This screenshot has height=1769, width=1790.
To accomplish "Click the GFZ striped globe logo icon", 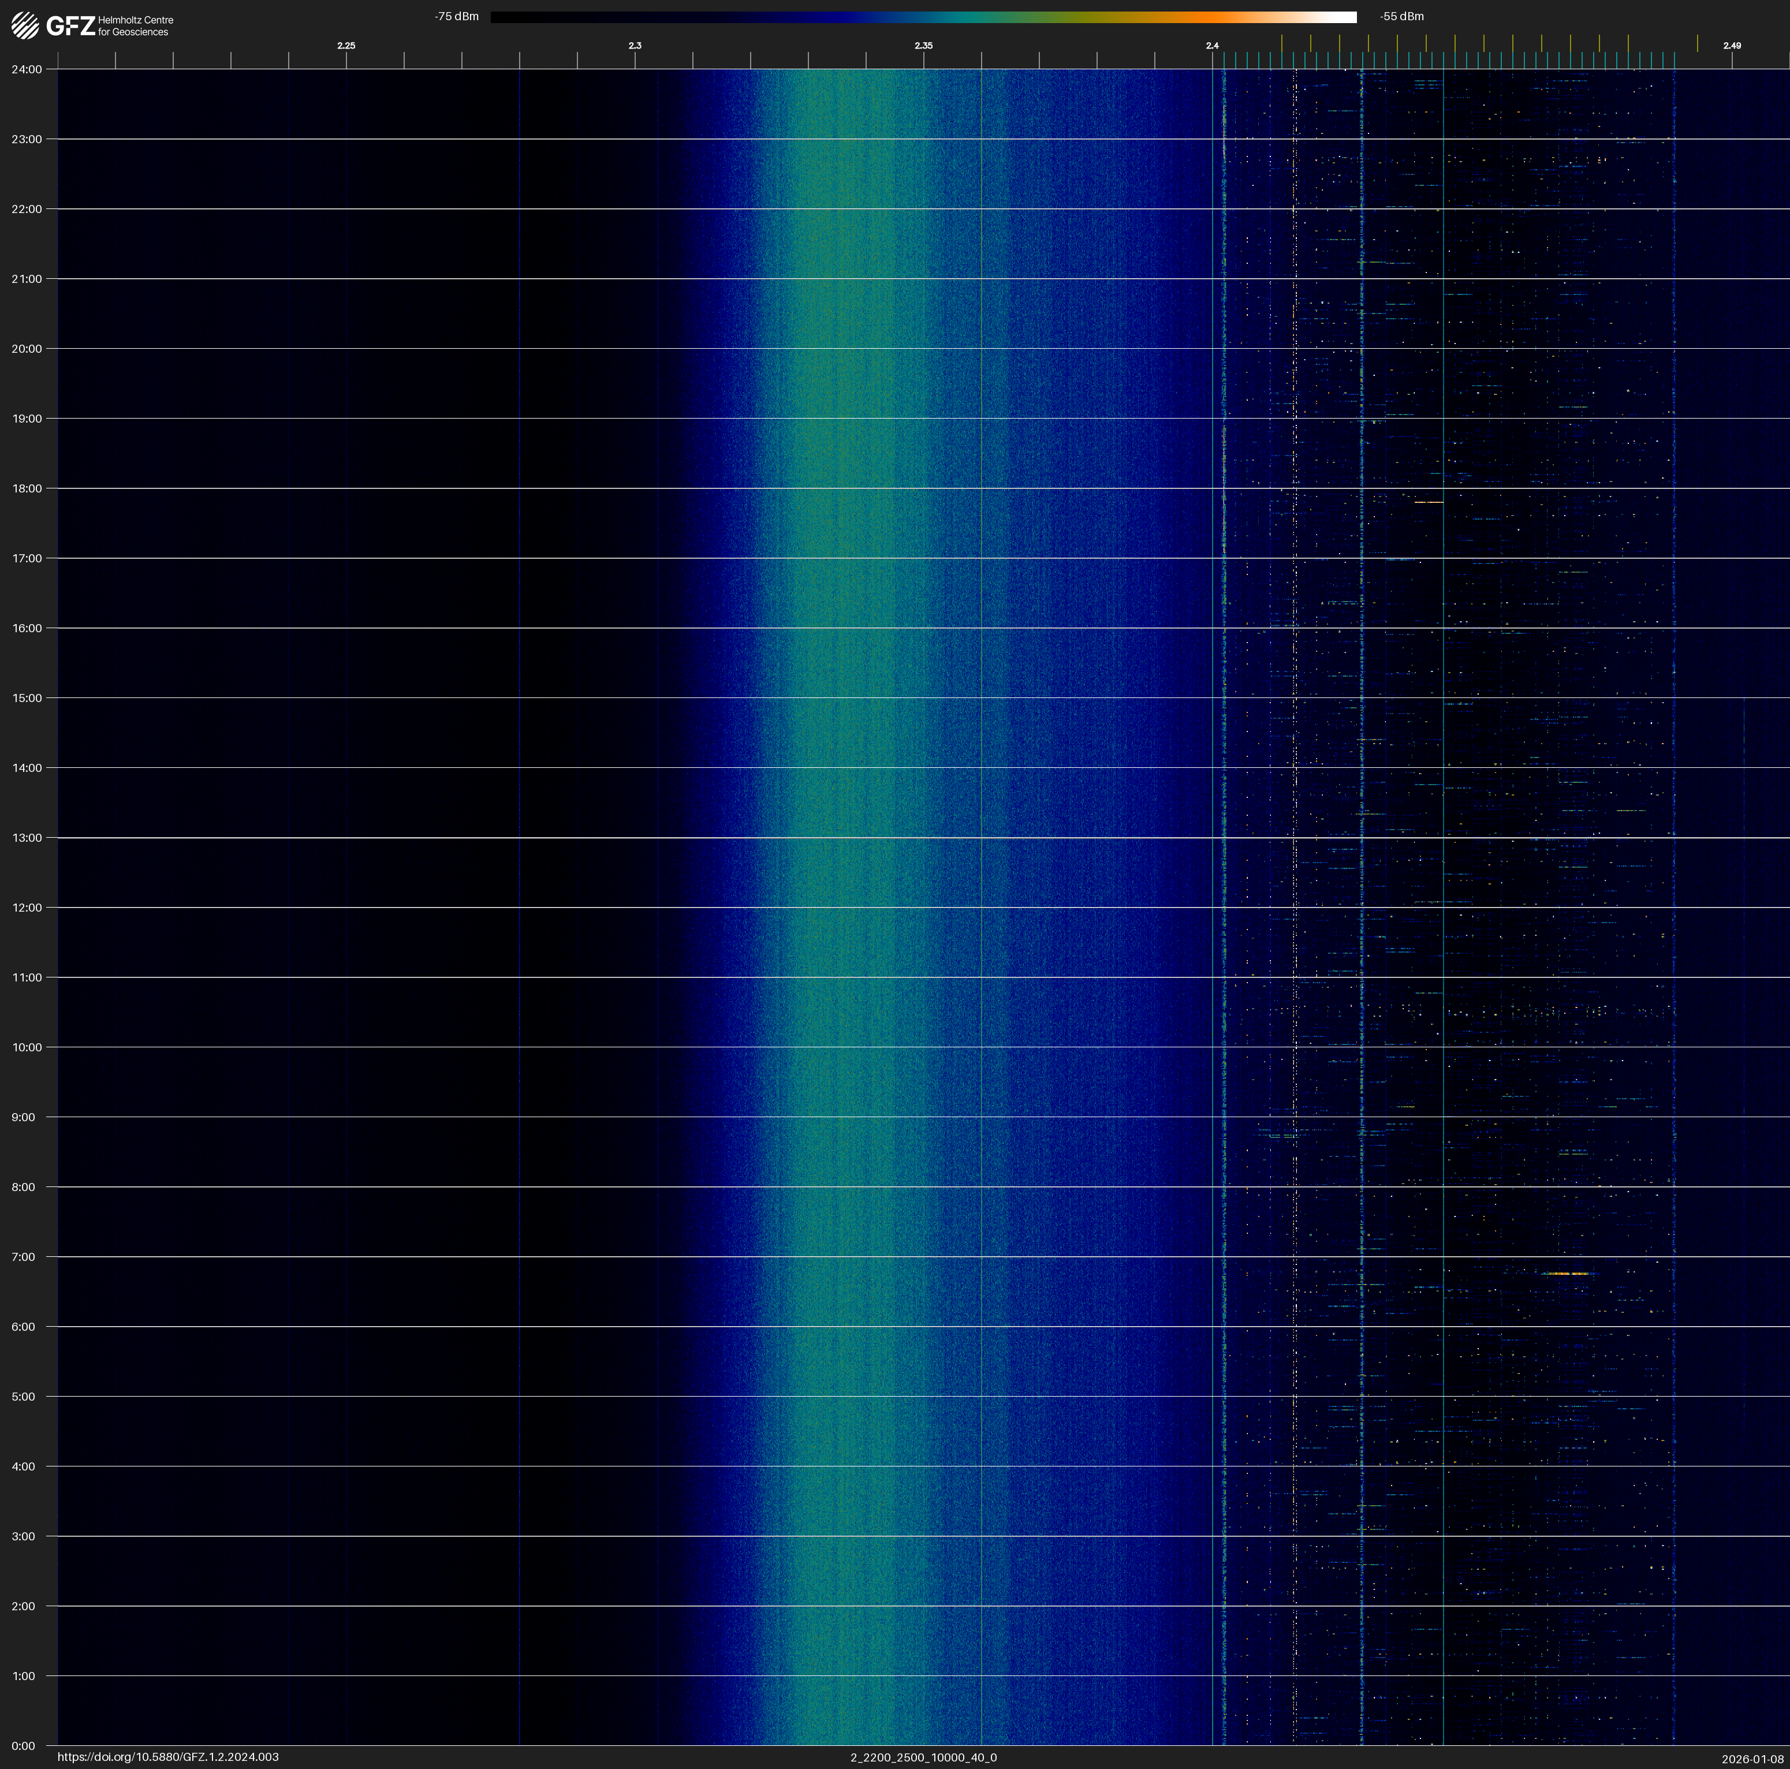I will (25, 25).
